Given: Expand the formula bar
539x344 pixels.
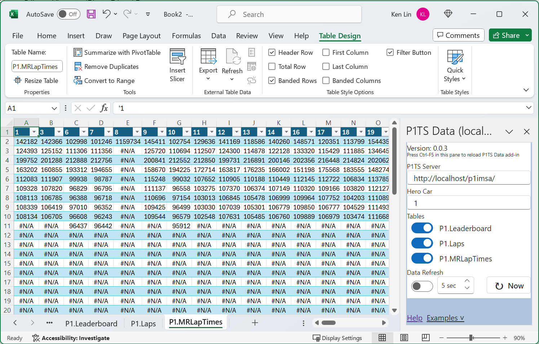Looking at the screenshot, I should click(x=529, y=107).
